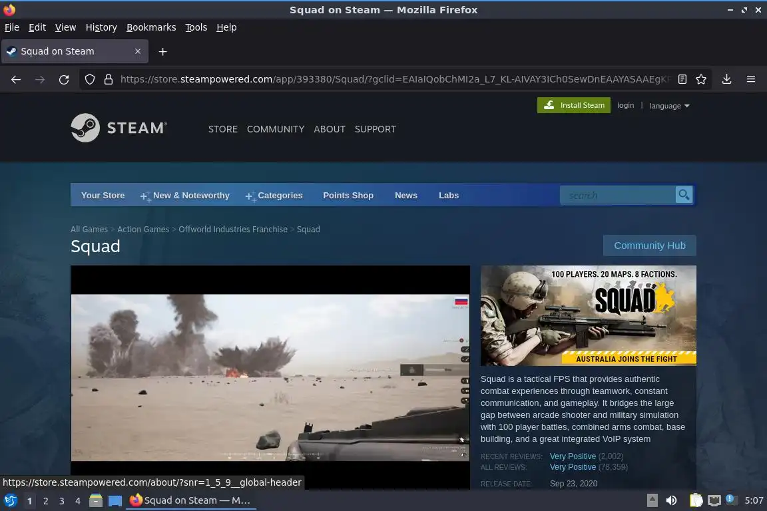The image size is (767, 511).
Task: Click the All Games breadcrumb
Action: (x=89, y=229)
